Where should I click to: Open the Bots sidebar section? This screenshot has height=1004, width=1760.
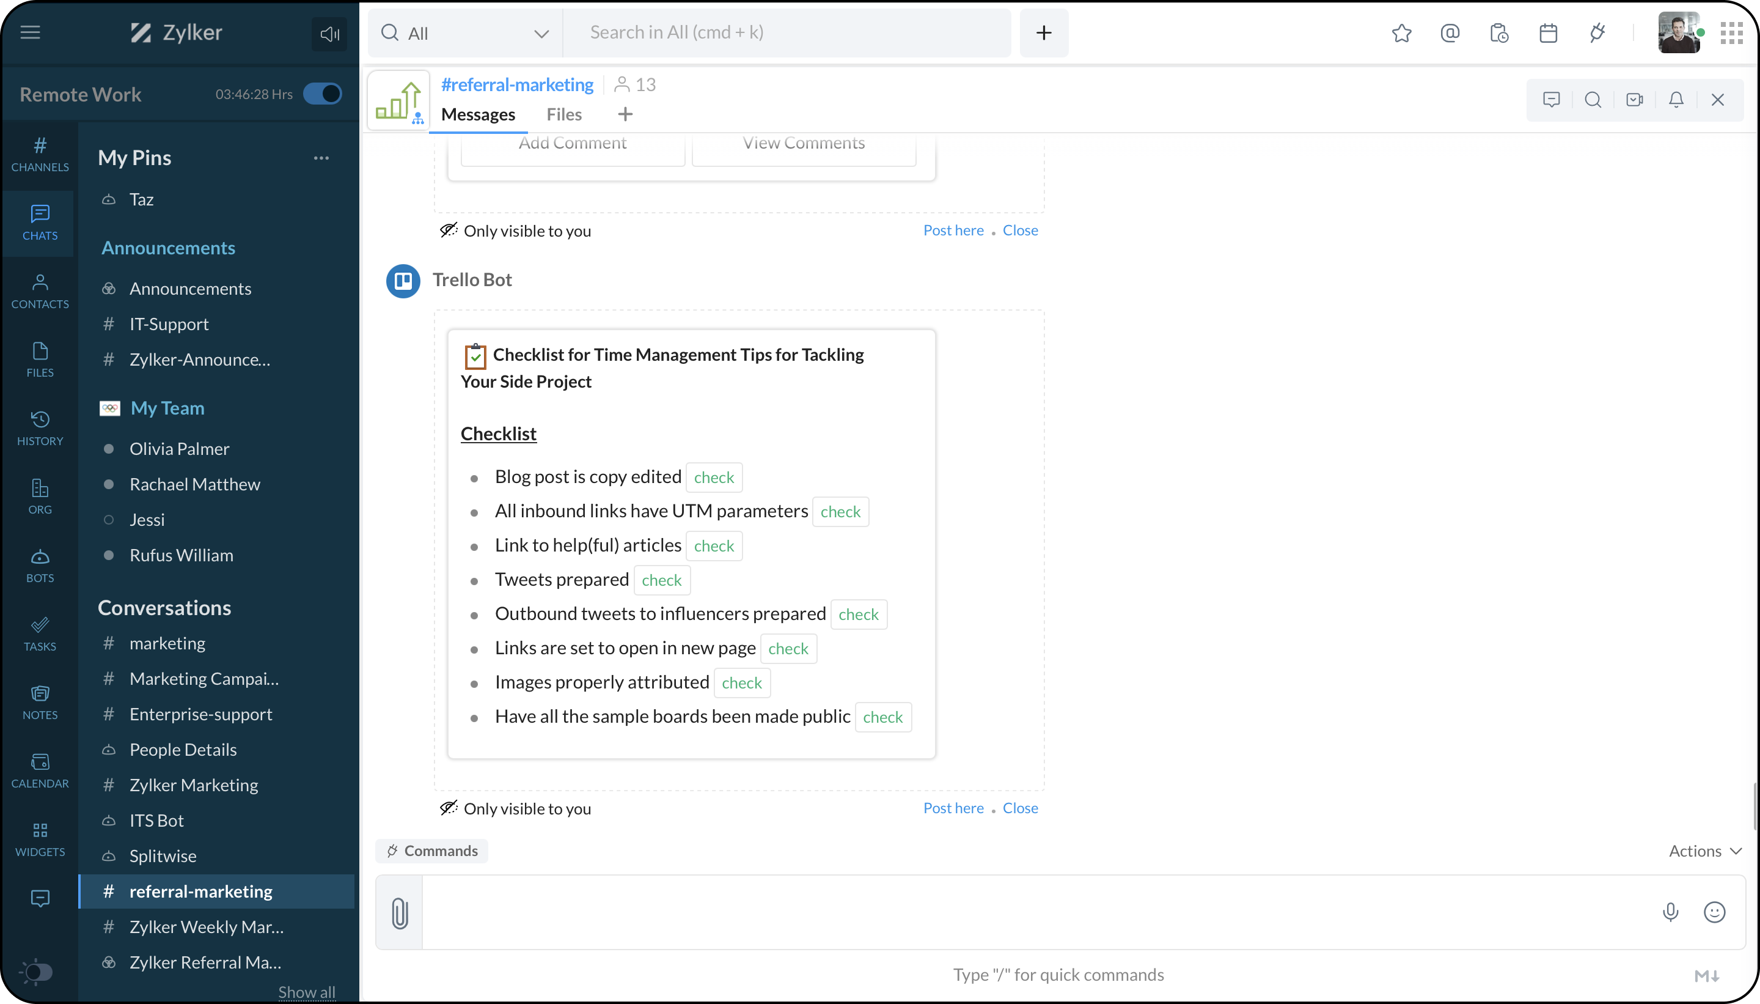click(x=40, y=565)
